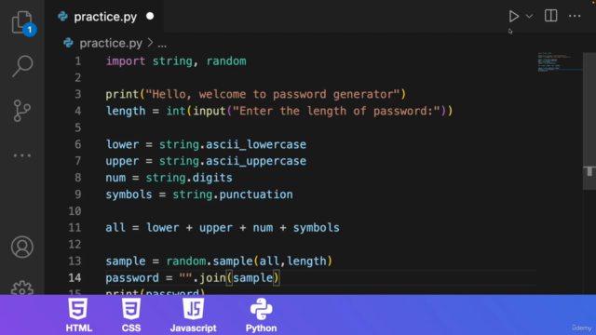This screenshot has height=335, width=596.
Task: Click "random" on line 13
Action: 186,261
